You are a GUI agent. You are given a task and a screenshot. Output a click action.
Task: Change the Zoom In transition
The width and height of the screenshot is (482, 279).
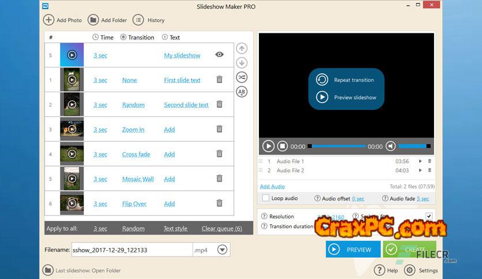133,130
